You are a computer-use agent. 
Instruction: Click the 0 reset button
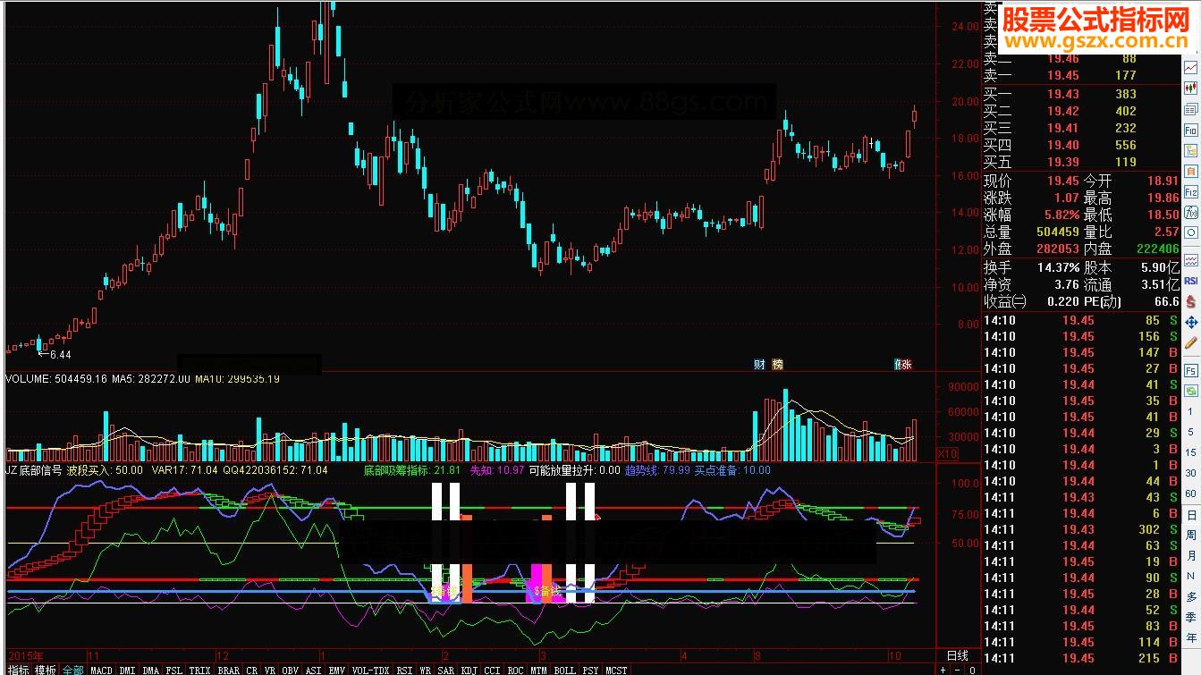[x=972, y=669]
